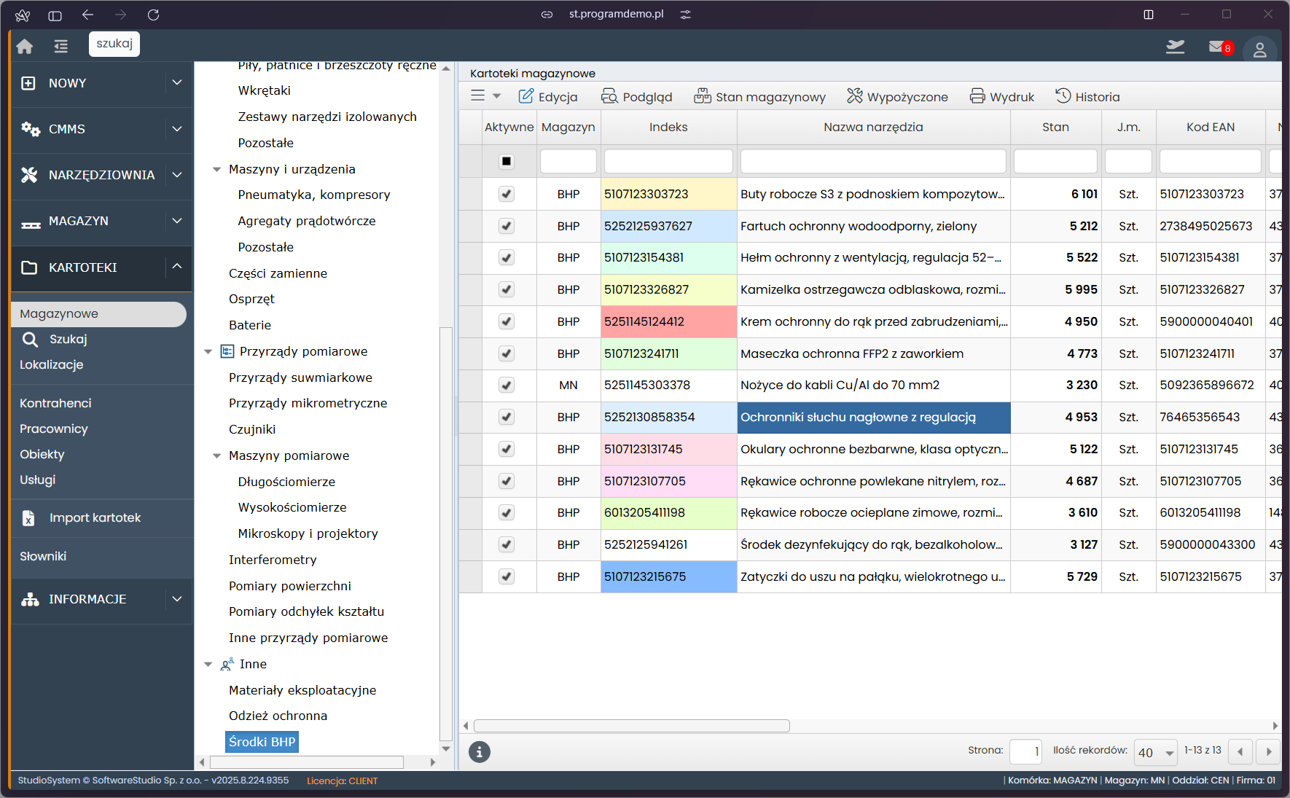Click the home icon in top bar

pos(25,47)
